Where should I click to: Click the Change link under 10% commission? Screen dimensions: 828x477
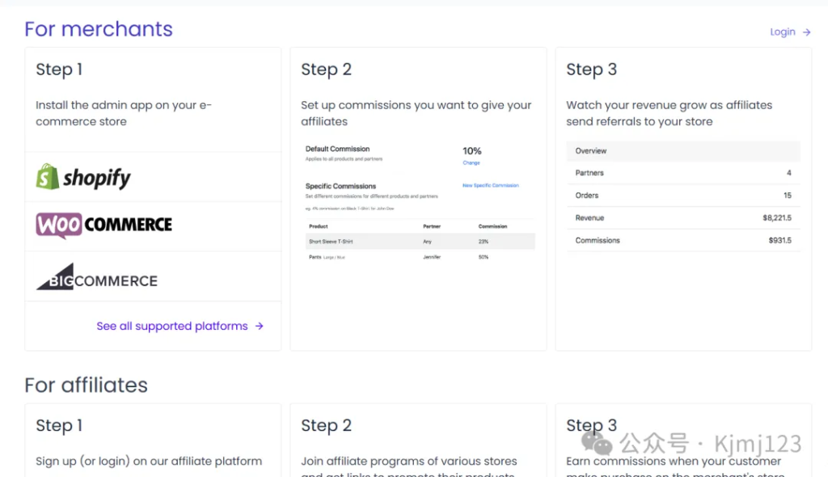point(471,163)
